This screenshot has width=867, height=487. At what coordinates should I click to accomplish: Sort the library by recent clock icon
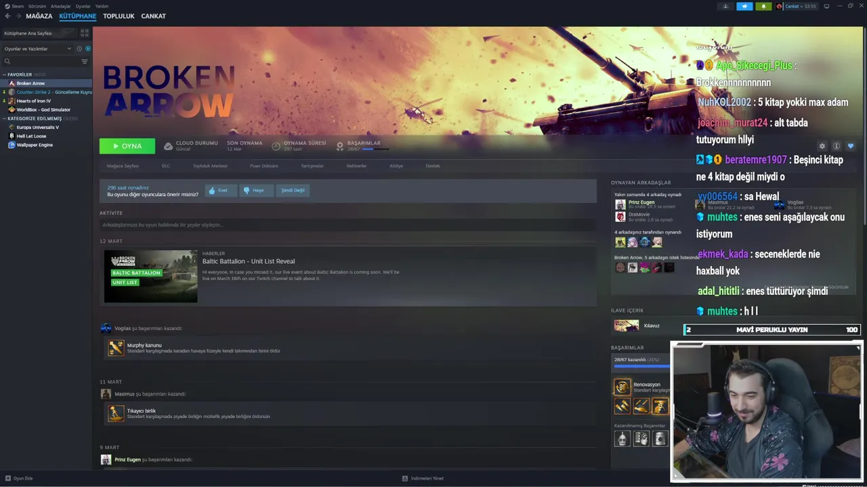point(79,49)
